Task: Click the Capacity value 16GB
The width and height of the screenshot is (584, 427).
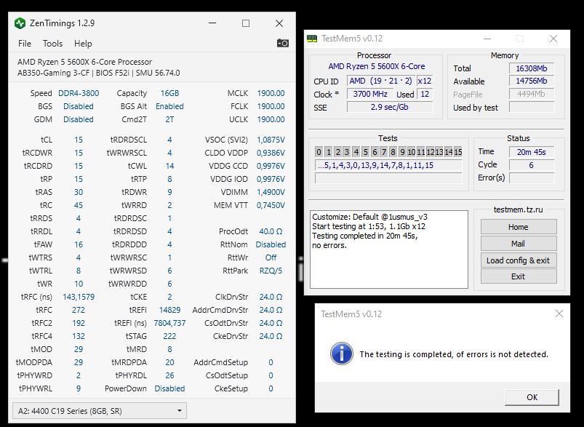Action: click(x=169, y=93)
